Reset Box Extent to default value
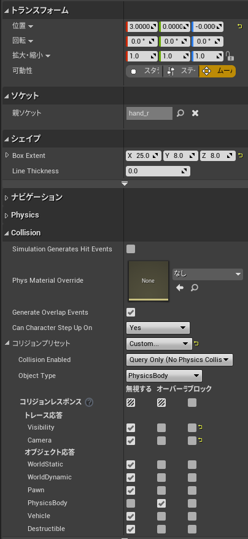Viewport: 248px width, 539px height. click(x=241, y=155)
